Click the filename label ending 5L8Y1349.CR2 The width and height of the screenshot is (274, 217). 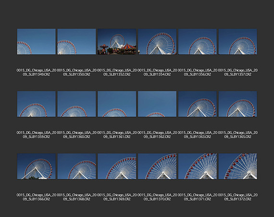pyautogui.click(x=37, y=72)
